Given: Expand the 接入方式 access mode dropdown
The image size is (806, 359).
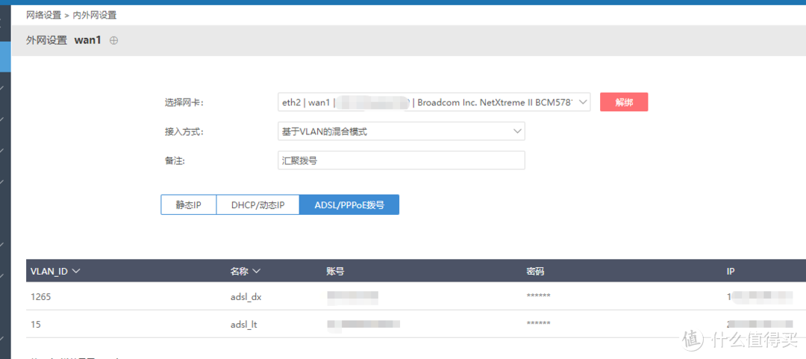Looking at the screenshot, I should pyautogui.click(x=401, y=131).
